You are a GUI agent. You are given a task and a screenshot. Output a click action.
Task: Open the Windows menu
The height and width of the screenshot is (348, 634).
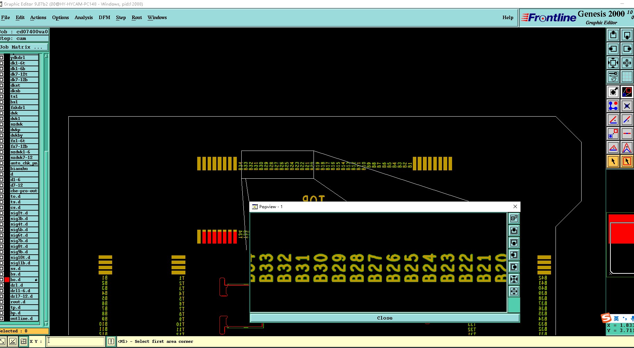(157, 17)
